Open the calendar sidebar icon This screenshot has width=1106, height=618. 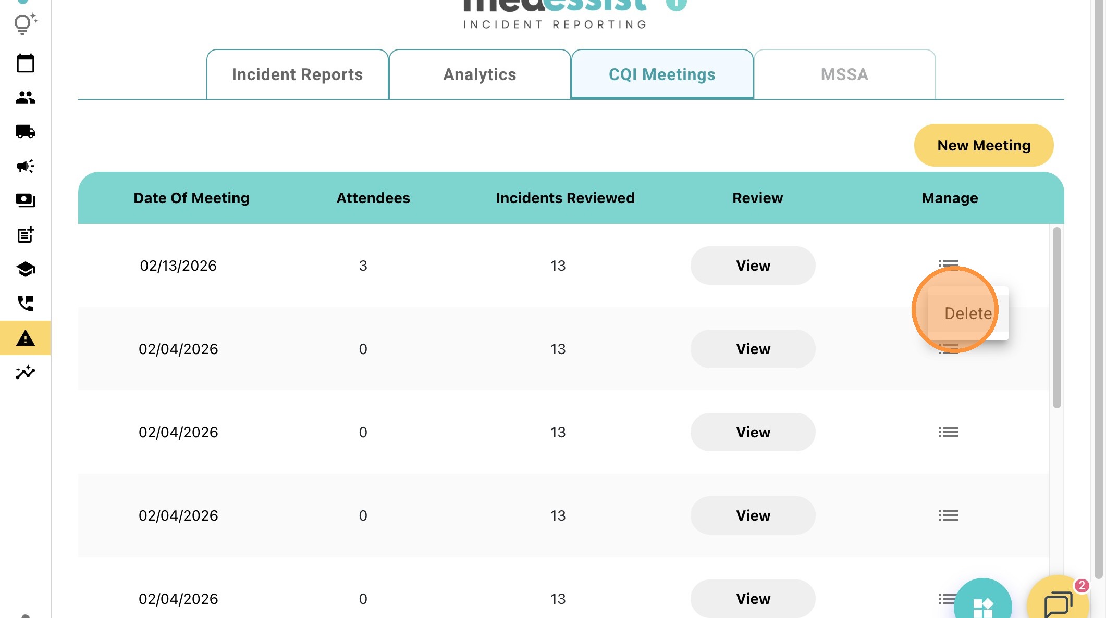[x=25, y=64]
